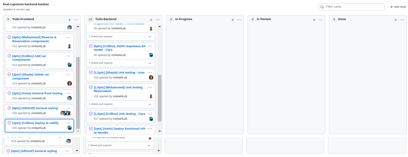Open issue Unit testing : Reservation
Viewport: 408px width, 157px height.
(119, 89)
